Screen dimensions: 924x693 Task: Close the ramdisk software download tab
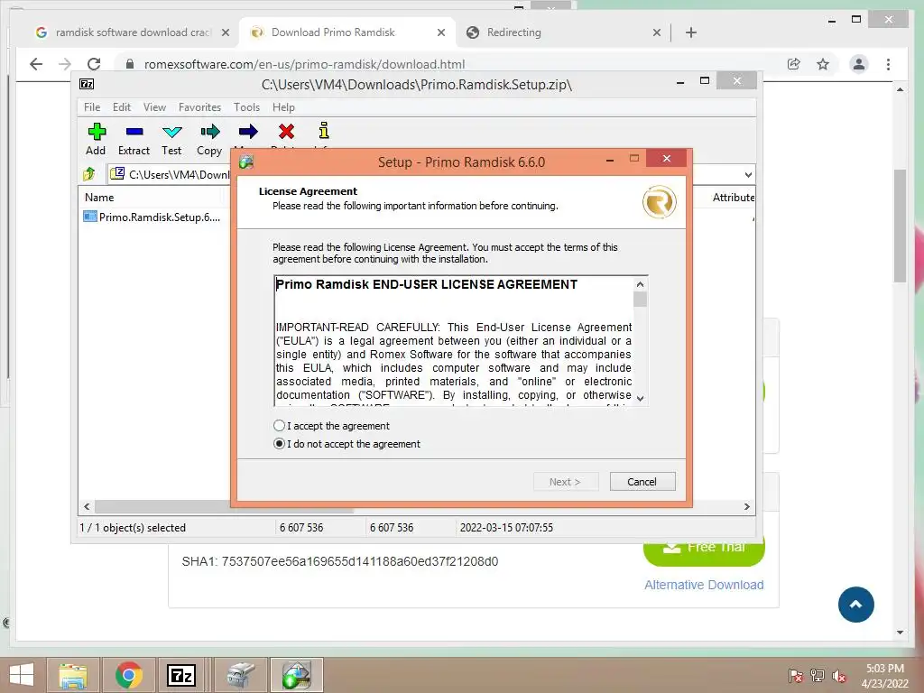point(225,32)
